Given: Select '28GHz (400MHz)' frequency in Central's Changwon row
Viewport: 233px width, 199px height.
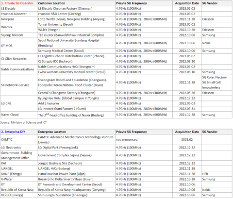Looking at the screenshot, I should tap(155, 93).
